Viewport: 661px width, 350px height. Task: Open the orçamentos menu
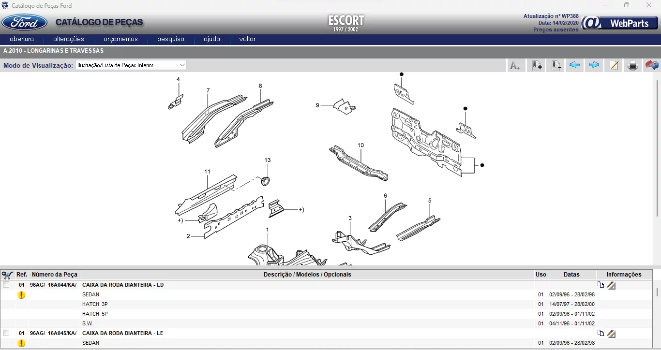tap(120, 39)
